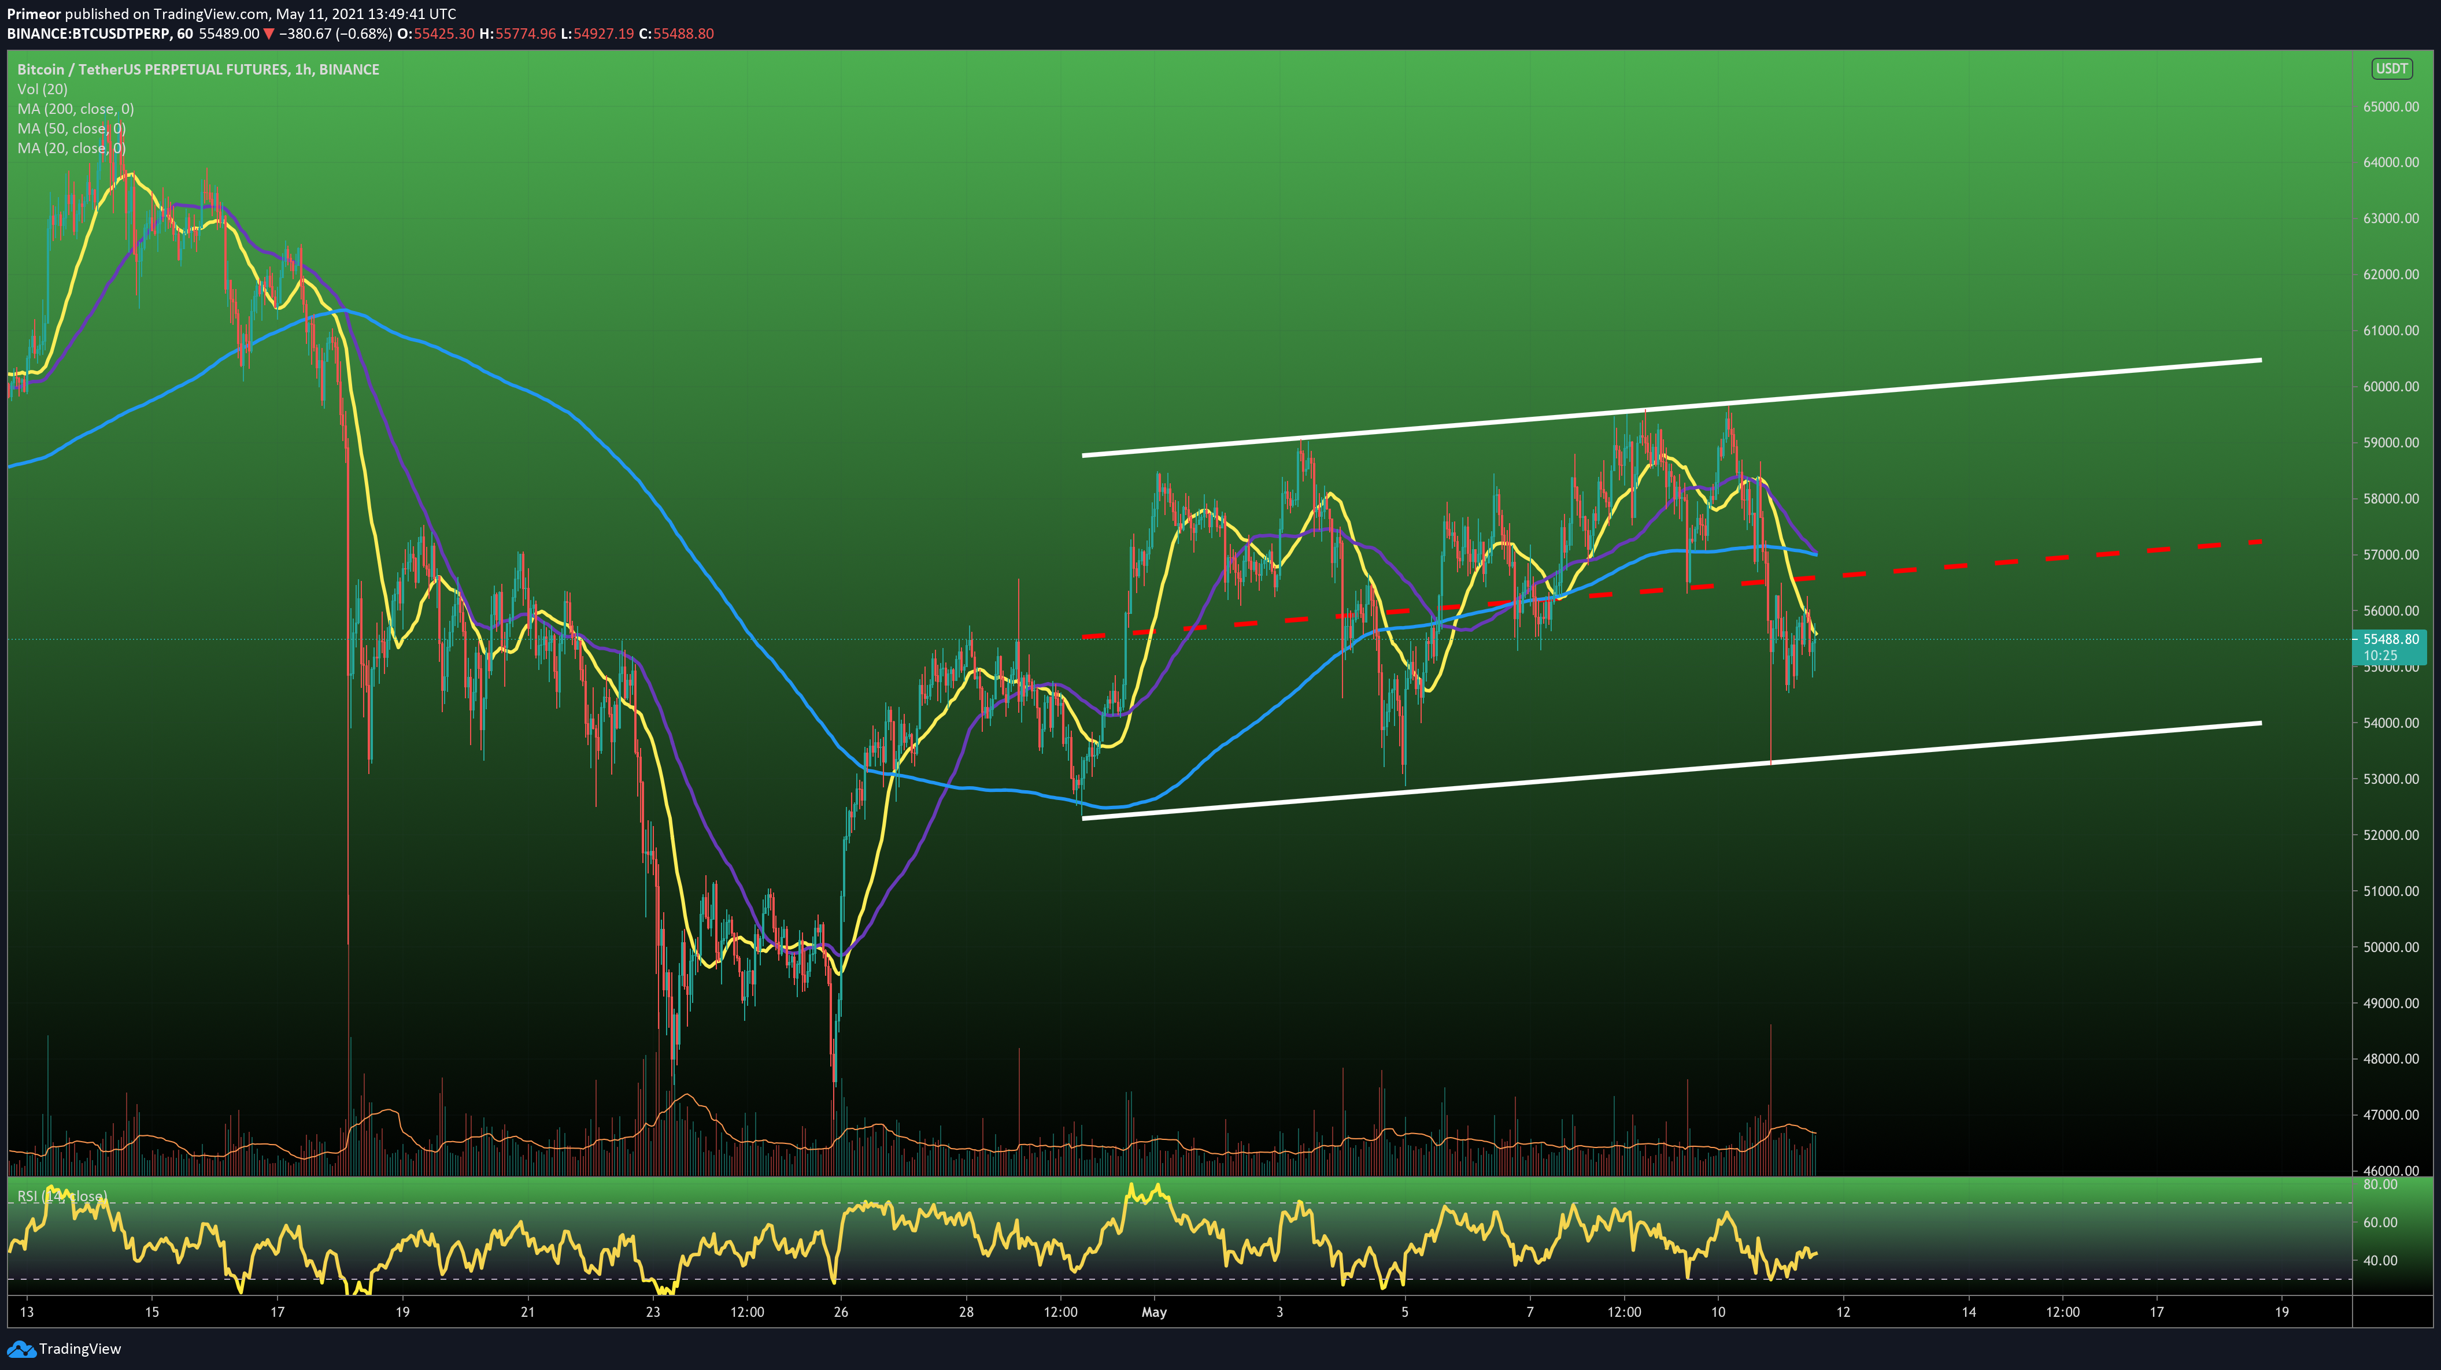Screen dimensions: 2441x1370
Task: Click the 13 date label on time axis
Action: point(27,1313)
